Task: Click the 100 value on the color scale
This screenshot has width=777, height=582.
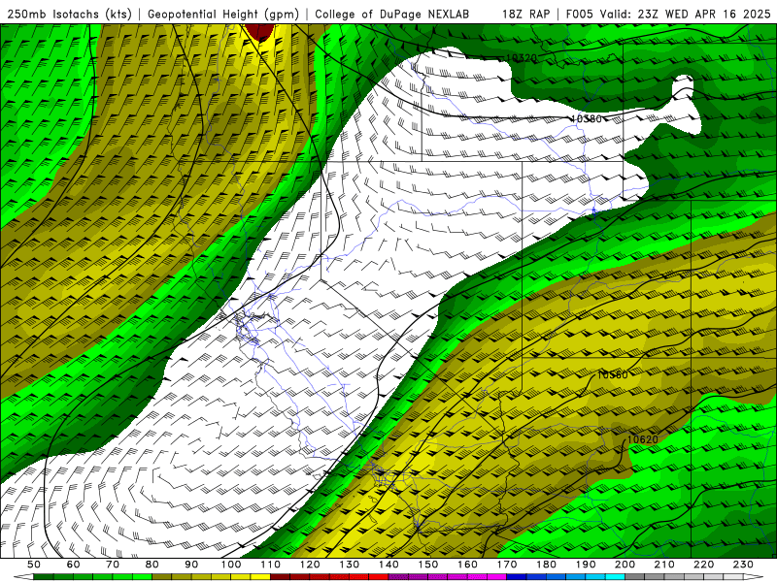Action: tap(231, 565)
